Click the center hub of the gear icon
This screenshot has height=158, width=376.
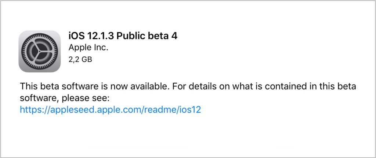40,51
